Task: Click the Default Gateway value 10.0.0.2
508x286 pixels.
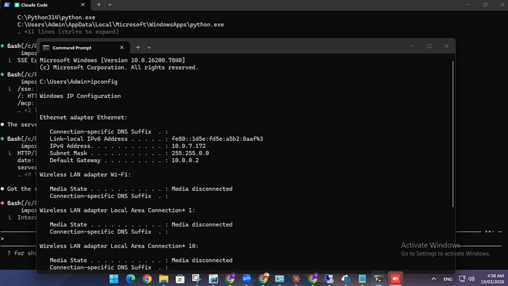Action: tap(185, 160)
